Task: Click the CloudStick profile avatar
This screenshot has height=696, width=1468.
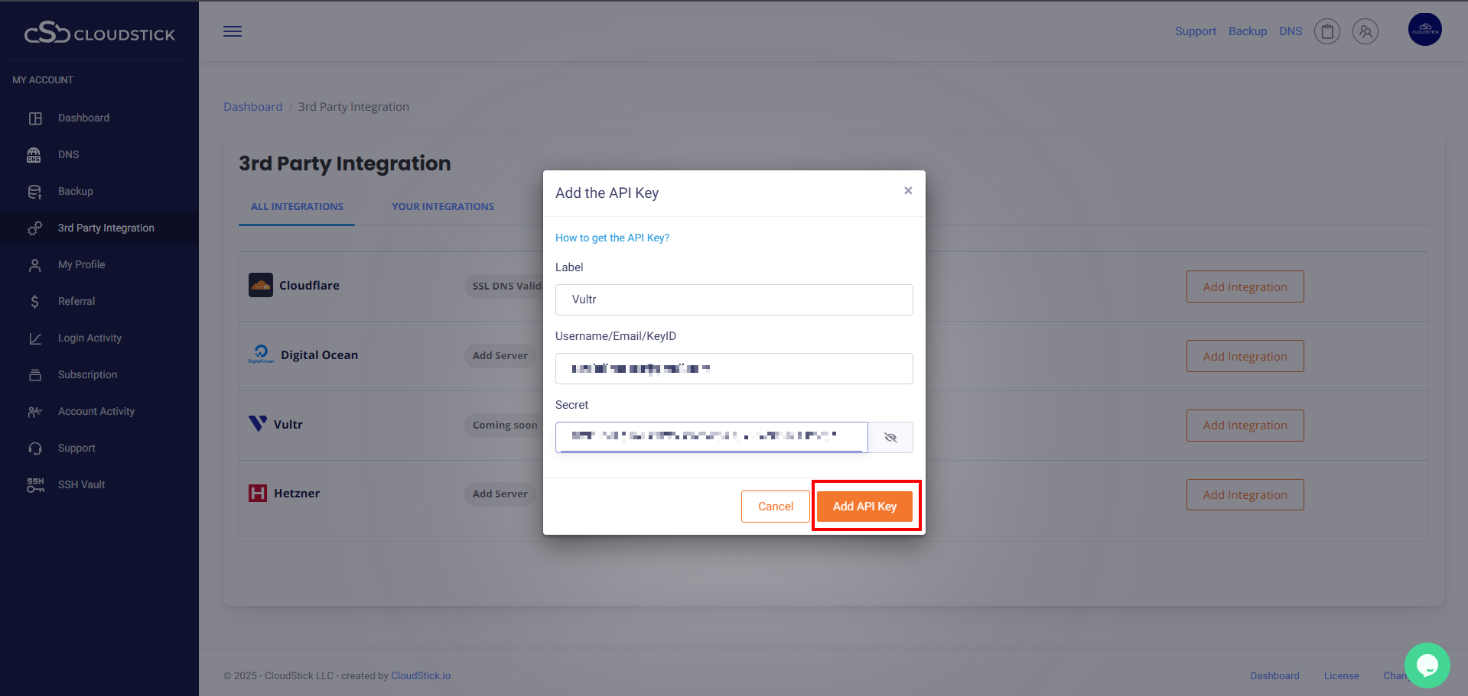Action: point(1424,30)
